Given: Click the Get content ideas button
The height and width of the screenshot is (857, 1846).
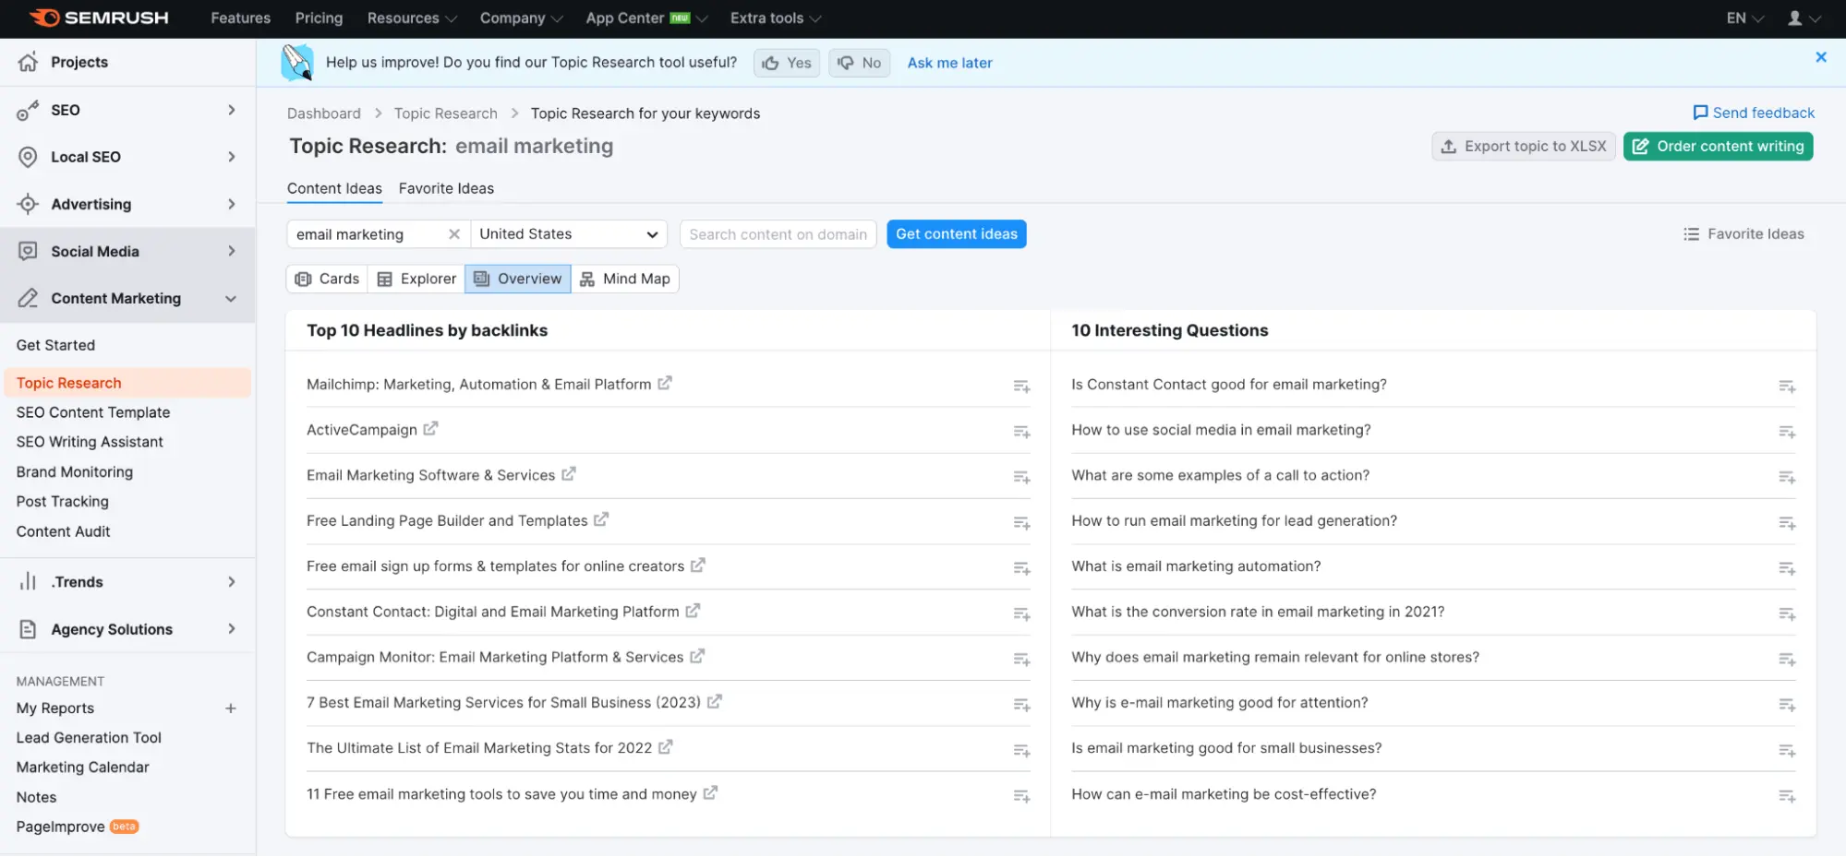Looking at the screenshot, I should [x=957, y=234].
